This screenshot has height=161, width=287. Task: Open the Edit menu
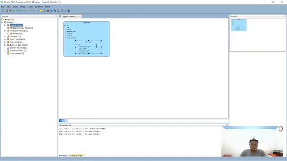point(9,7)
